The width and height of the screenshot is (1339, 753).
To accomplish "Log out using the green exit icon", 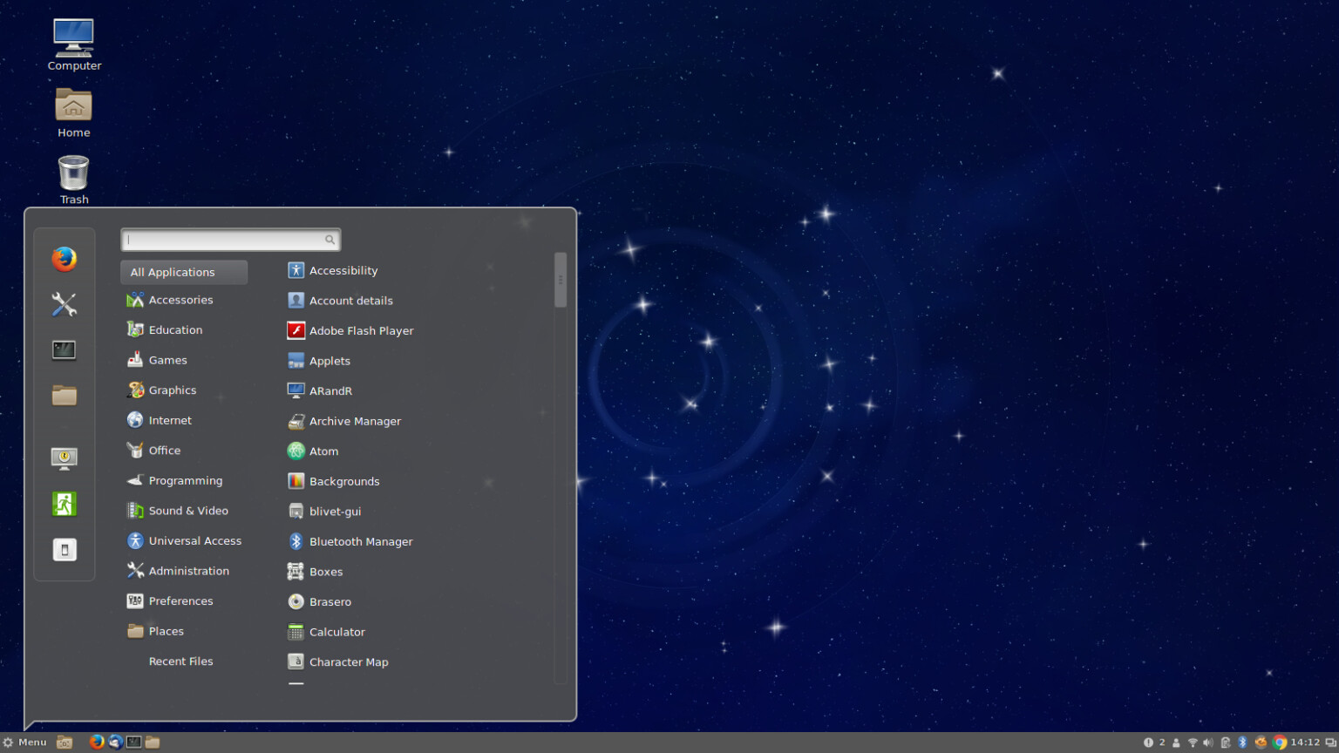I will coord(65,503).
